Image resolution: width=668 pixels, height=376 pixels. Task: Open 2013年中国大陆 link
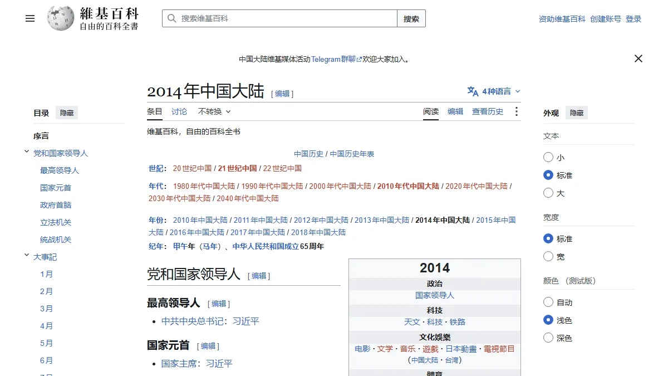coord(382,220)
